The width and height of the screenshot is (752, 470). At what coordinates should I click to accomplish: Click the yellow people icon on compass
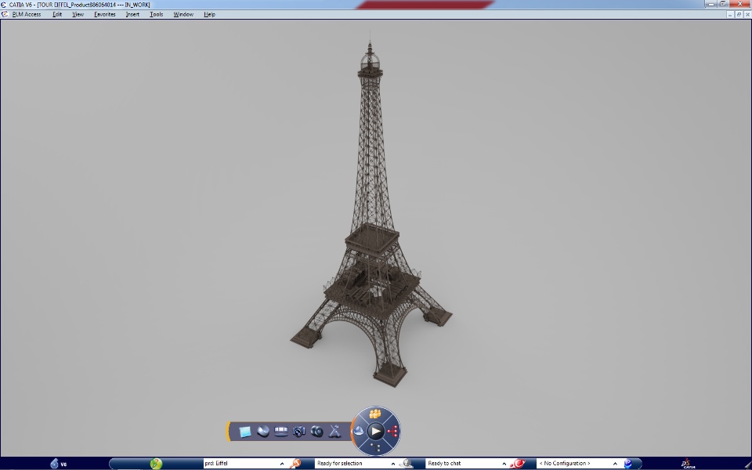tap(375, 414)
